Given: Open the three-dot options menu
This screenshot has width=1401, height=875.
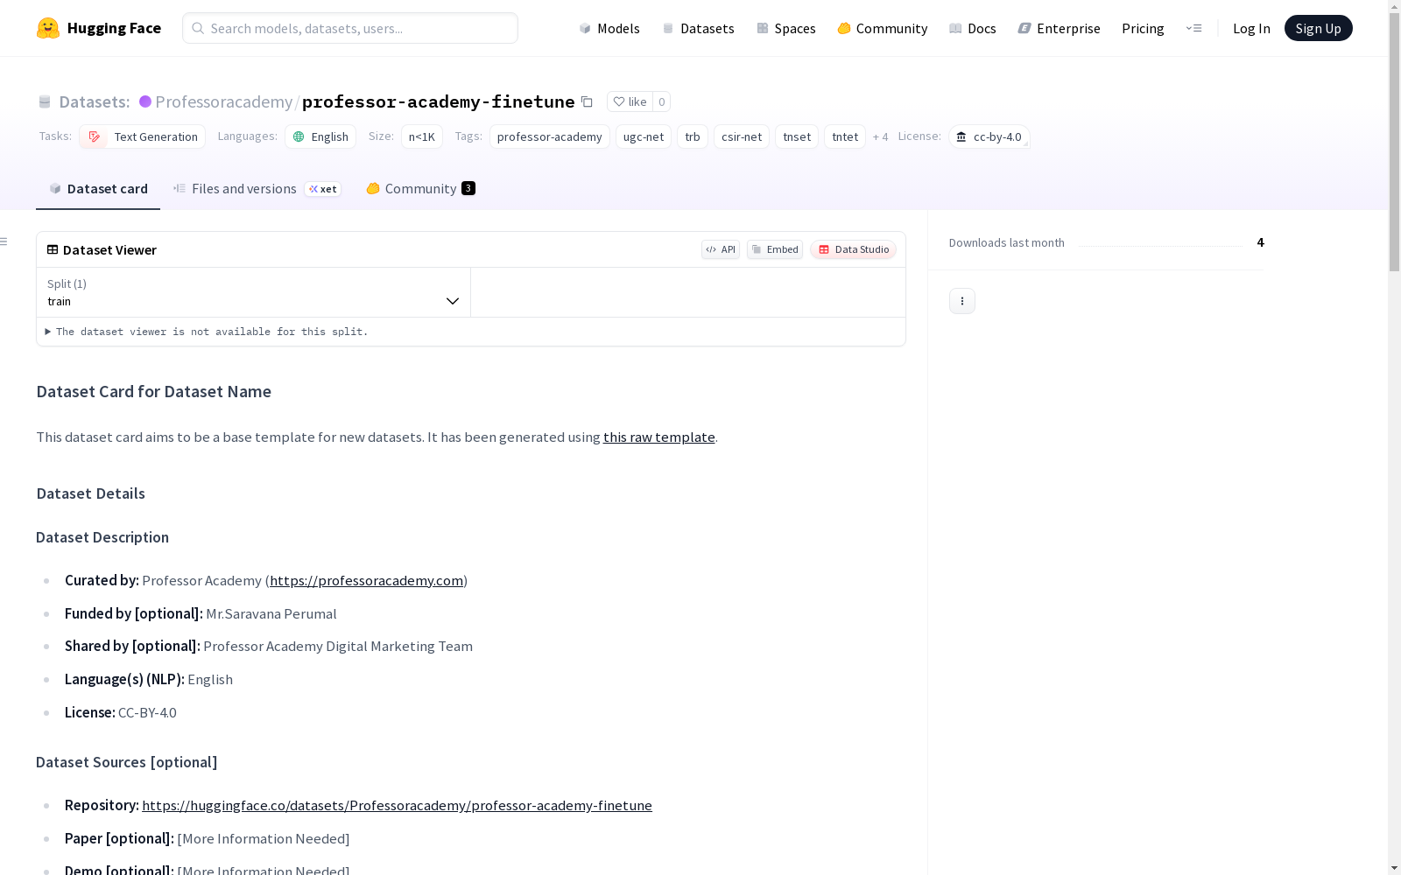Looking at the screenshot, I should pos(962,301).
